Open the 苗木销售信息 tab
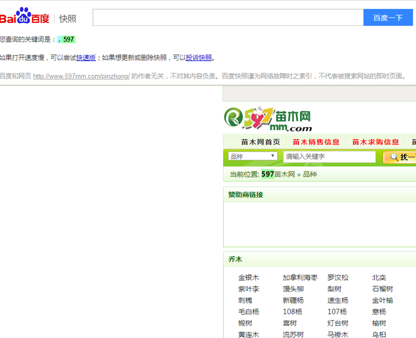416x338 pixels. point(316,142)
